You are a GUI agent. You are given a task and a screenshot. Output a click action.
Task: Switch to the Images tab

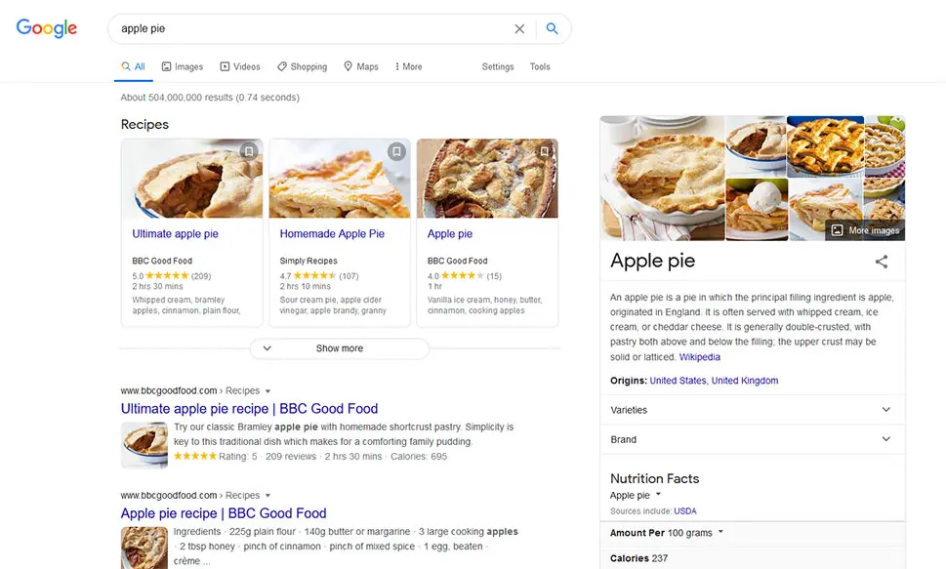[183, 66]
